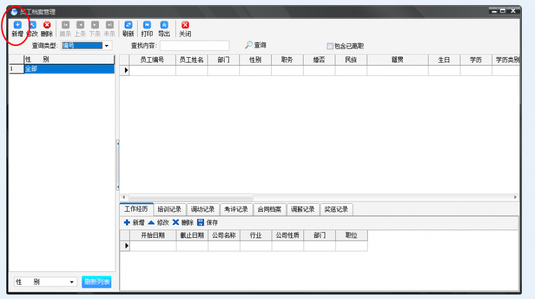Click the 生日 column header
Image resolution: width=535 pixels, height=299 pixels.
(444, 60)
